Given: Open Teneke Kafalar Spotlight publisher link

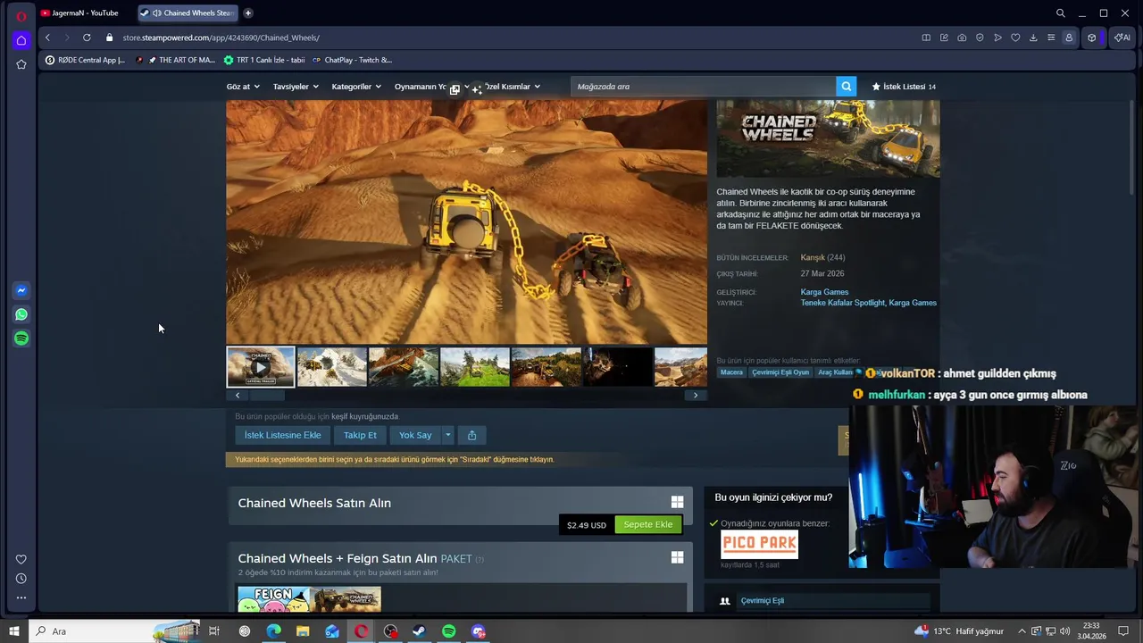Looking at the screenshot, I should (842, 303).
